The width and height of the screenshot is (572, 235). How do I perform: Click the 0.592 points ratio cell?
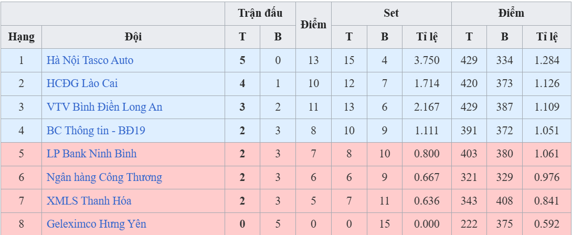(547, 224)
